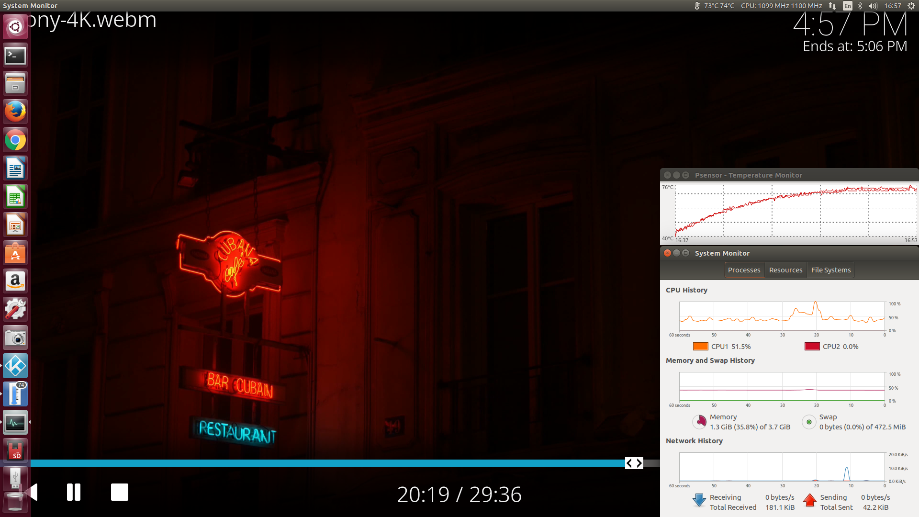Click '1.3 GiB (35.8%) of 3.7 GiB' memory value
Screen dimensions: 919x517
pyautogui.click(x=750, y=427)
